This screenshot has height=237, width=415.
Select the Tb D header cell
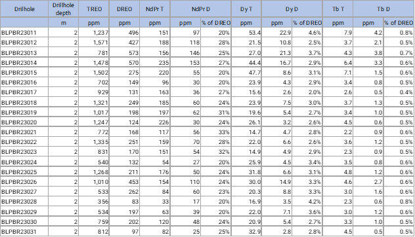pos(383,9)
